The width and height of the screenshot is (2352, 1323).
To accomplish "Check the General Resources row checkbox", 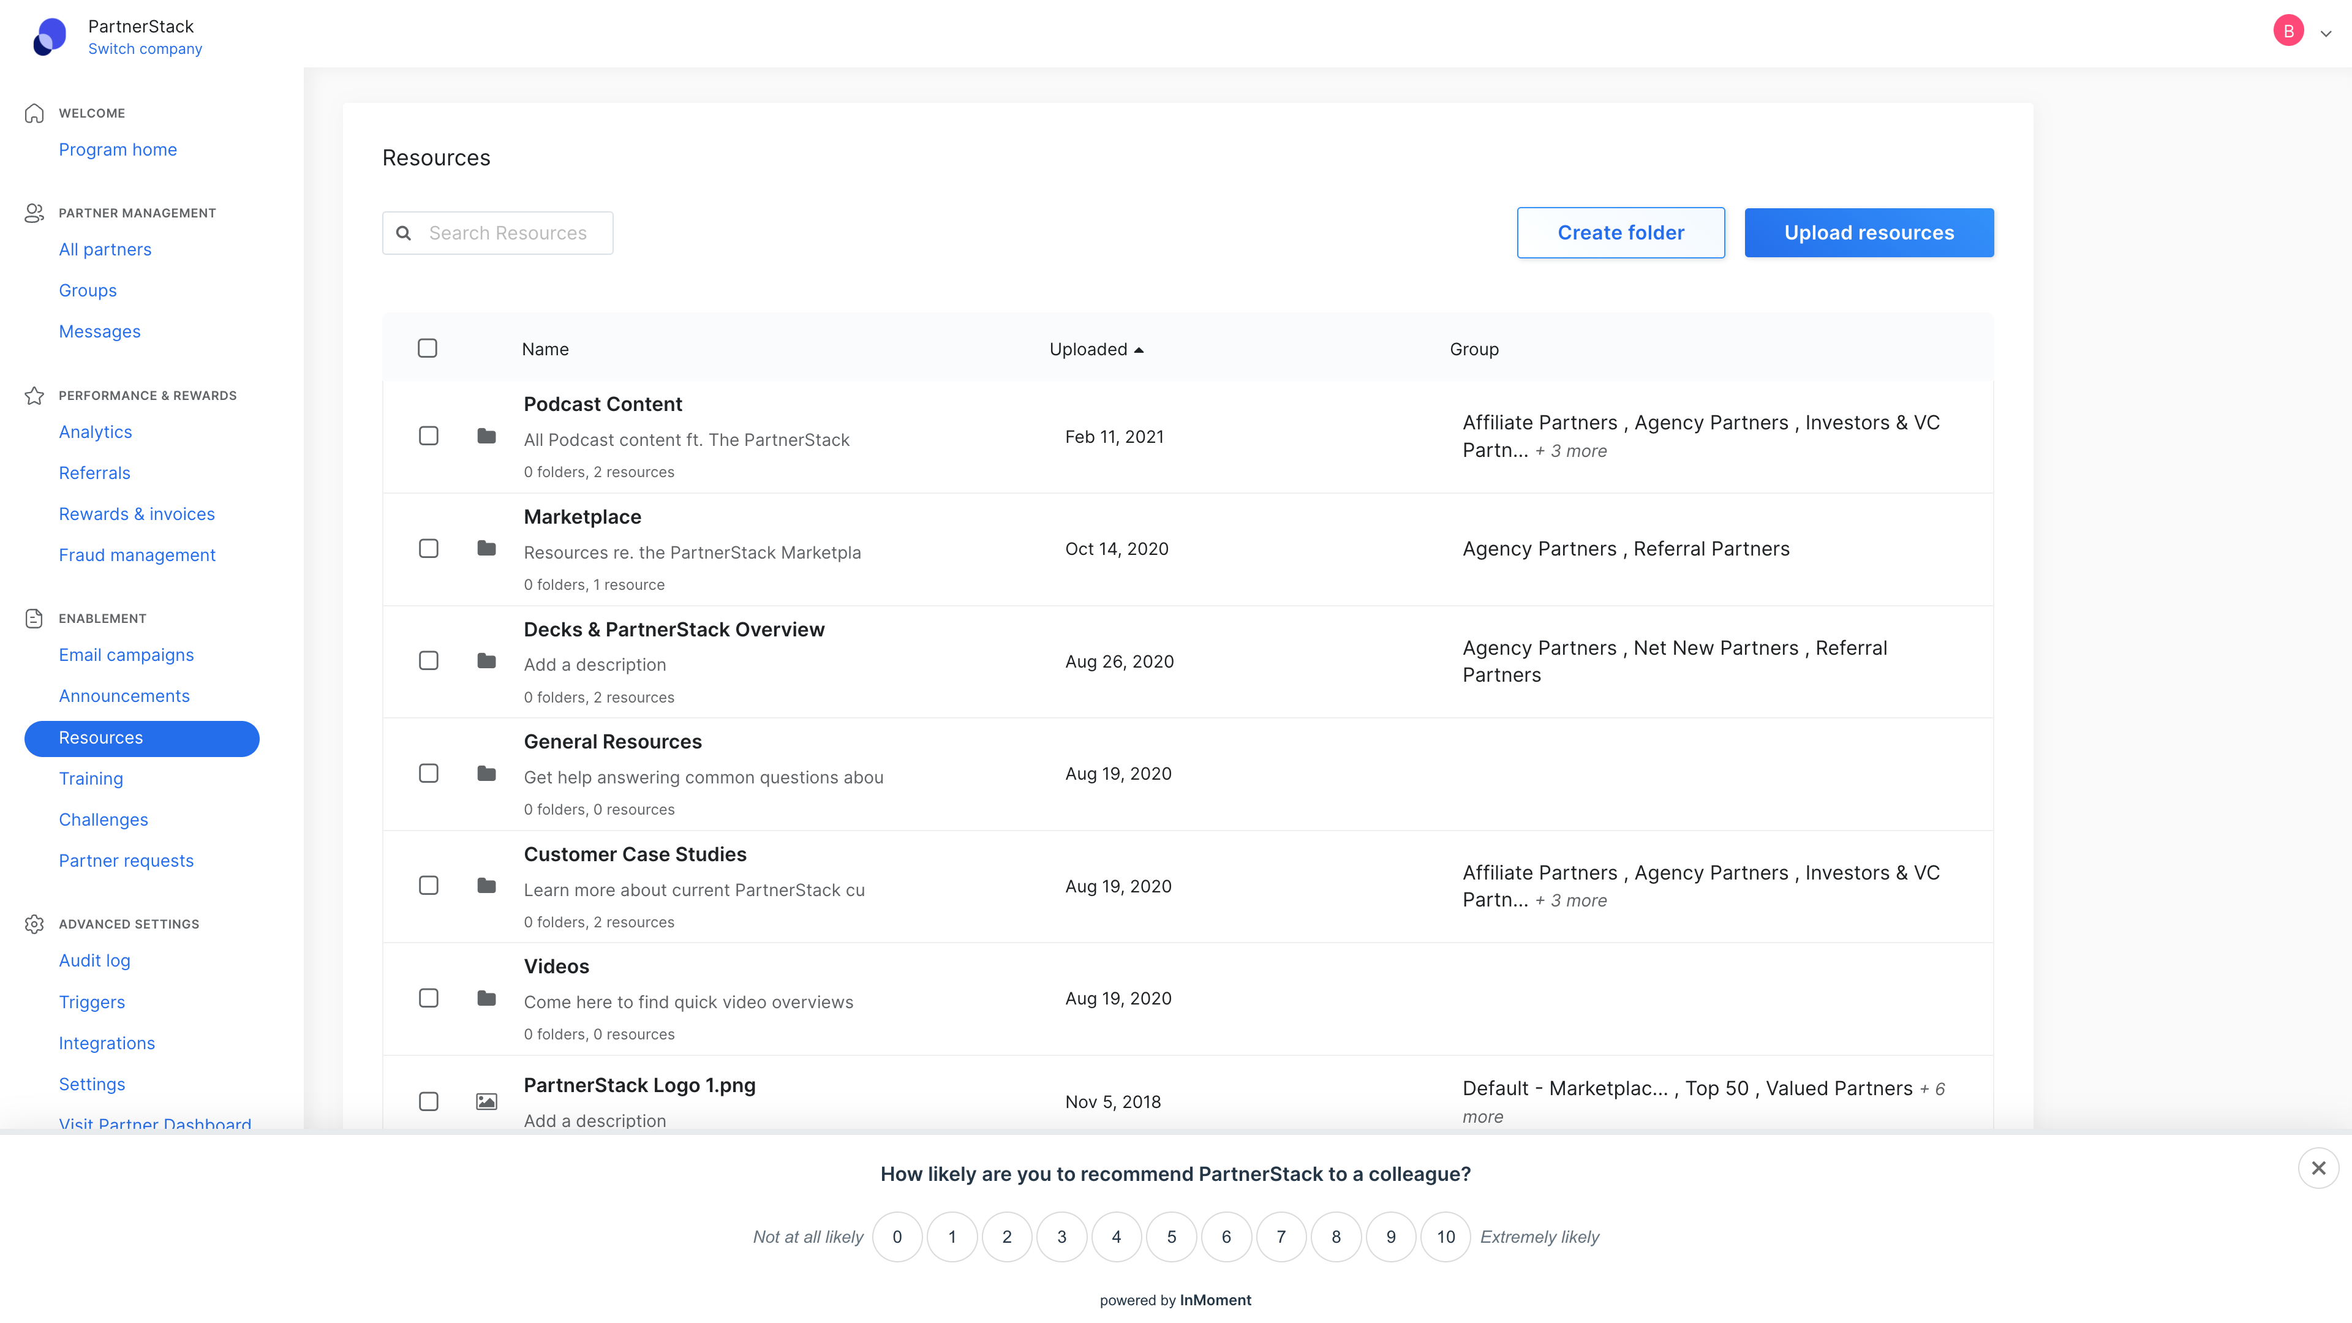I will pos(428,774).
